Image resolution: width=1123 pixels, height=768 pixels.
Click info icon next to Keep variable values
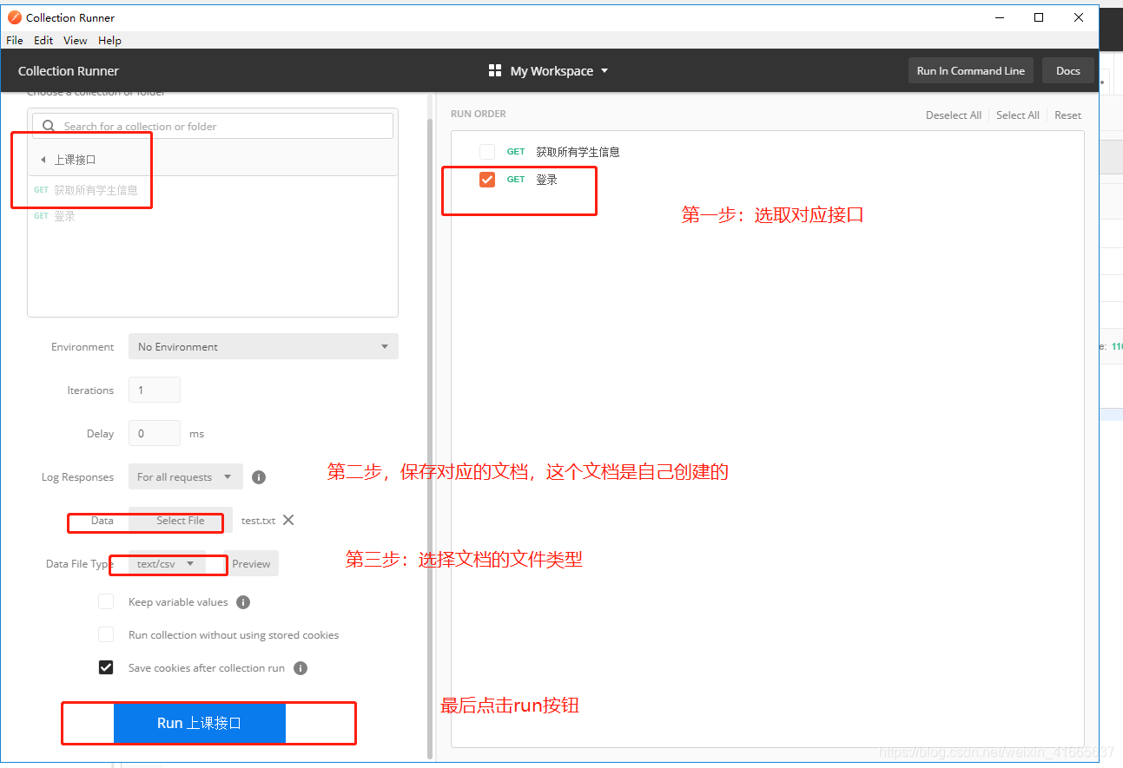point(243,602)
